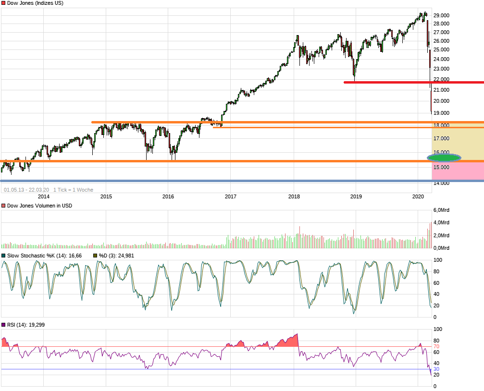Click the 27.000 price axis label
Image resolution: width=484 pixels, height=391 pixels.
(441, 32)
